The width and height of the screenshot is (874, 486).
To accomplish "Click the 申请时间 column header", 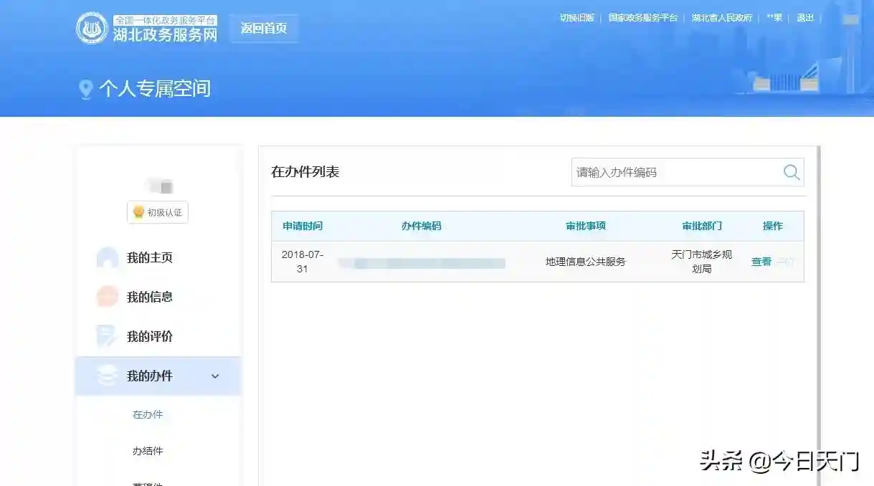I will tap(303, 226).
